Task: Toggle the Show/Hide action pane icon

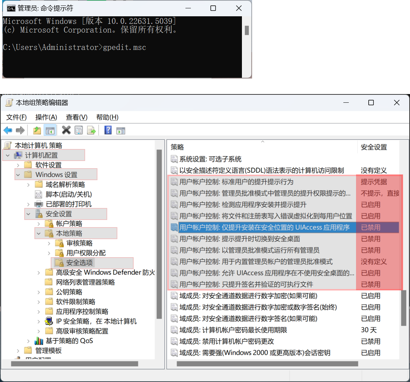Action: click(121, 130)
